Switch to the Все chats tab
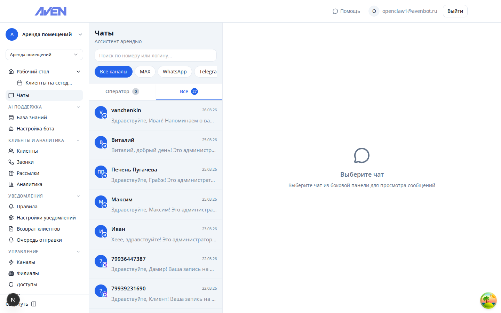 click(x=189, y=91)
